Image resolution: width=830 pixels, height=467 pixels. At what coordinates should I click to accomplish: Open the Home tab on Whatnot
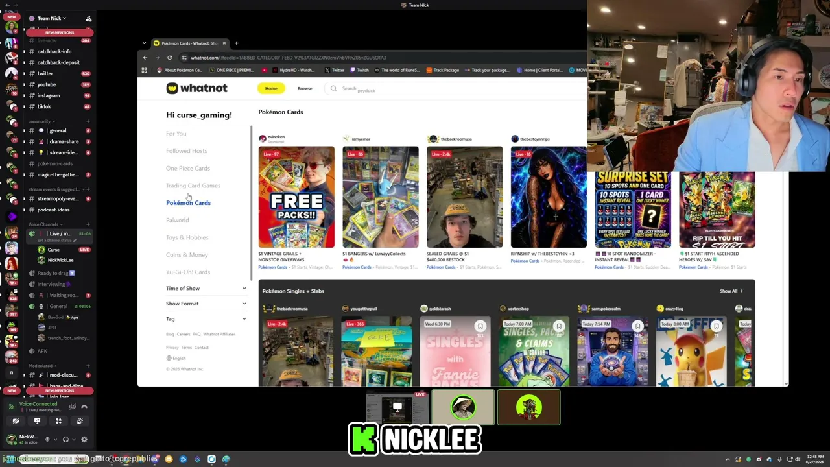tap(271, 88)
